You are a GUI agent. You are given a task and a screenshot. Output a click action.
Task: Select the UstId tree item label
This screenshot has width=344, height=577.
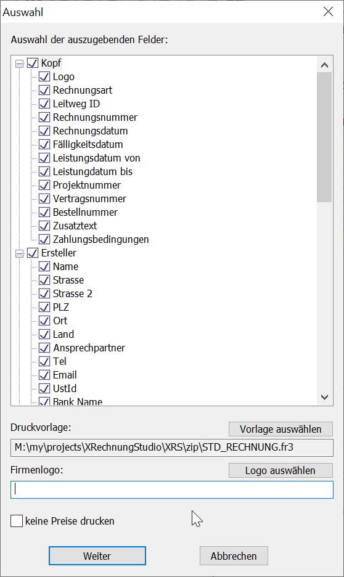(65, 388)
